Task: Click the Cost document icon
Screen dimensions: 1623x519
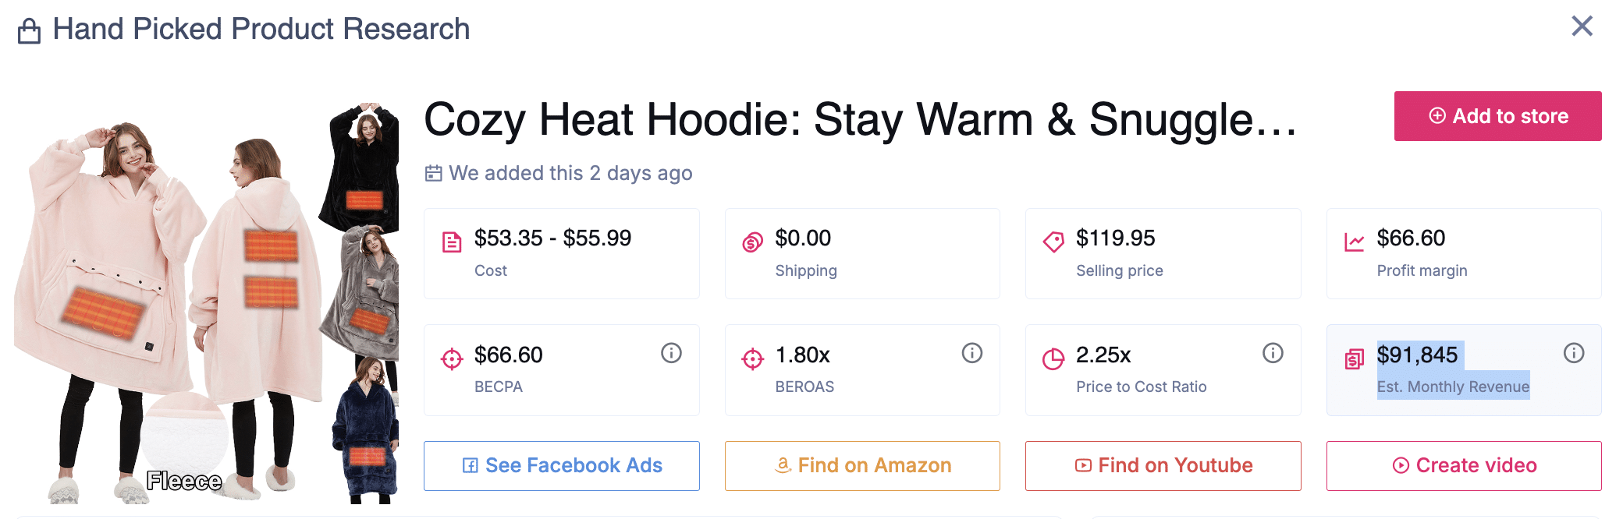Action: tap(453, 242)
